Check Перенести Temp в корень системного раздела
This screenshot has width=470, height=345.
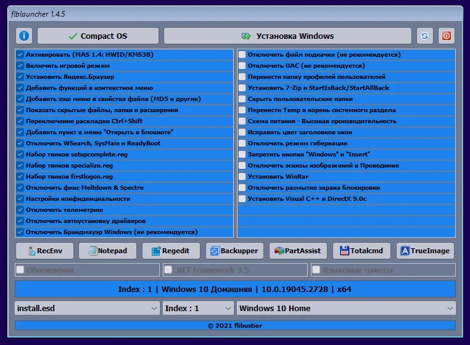point(242,110)
